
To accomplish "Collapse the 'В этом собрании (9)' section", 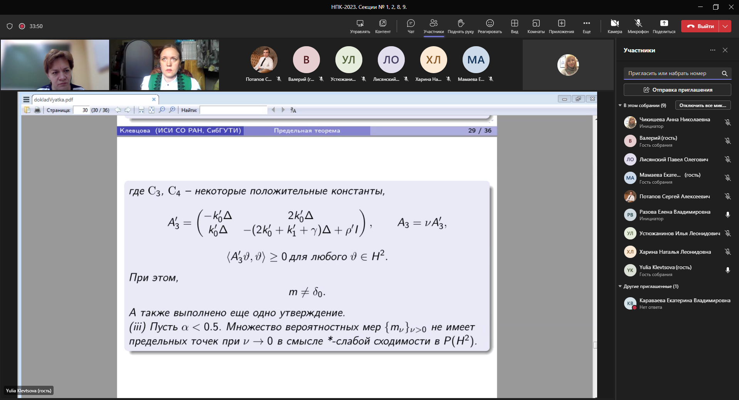I will click(620, 105).
